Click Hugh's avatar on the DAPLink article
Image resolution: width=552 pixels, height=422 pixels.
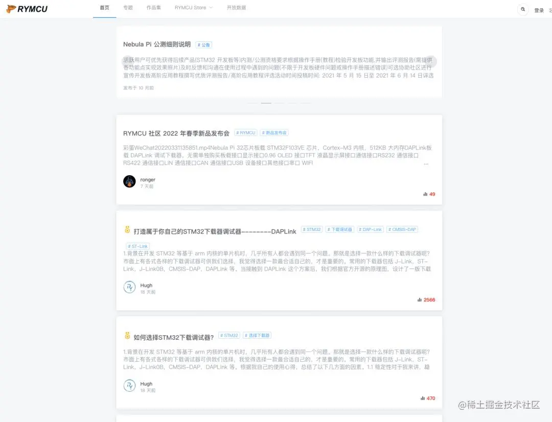coord(129,287)
